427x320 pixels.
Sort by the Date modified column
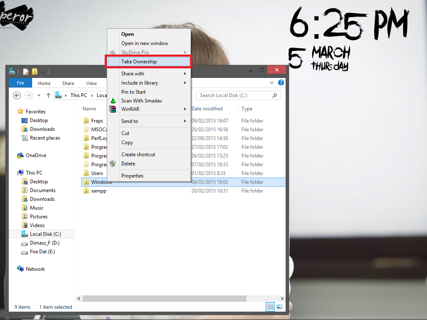(x=207, y=109)
